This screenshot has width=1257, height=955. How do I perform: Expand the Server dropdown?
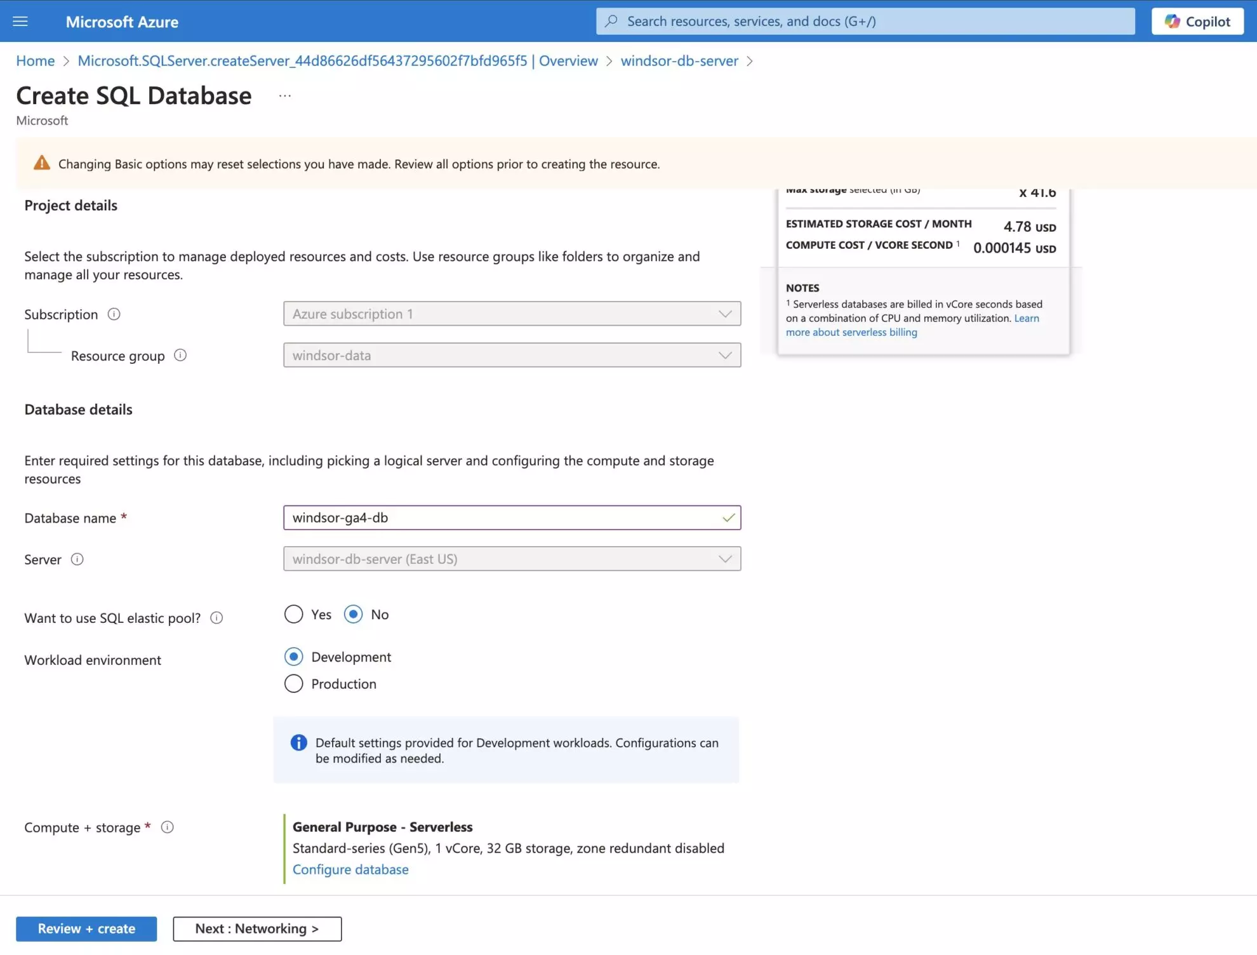(512, 559)
